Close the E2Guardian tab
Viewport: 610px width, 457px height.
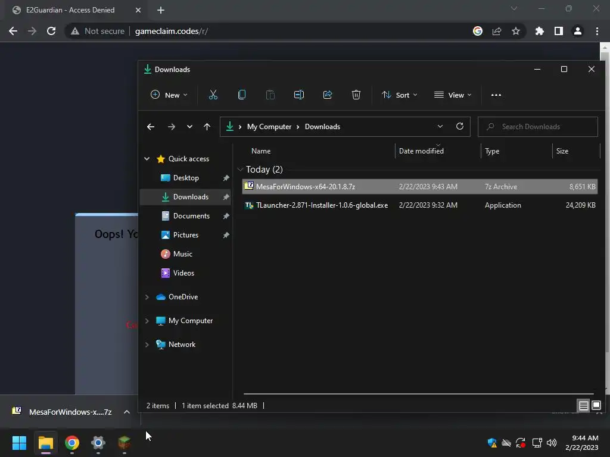pos(138,10)
